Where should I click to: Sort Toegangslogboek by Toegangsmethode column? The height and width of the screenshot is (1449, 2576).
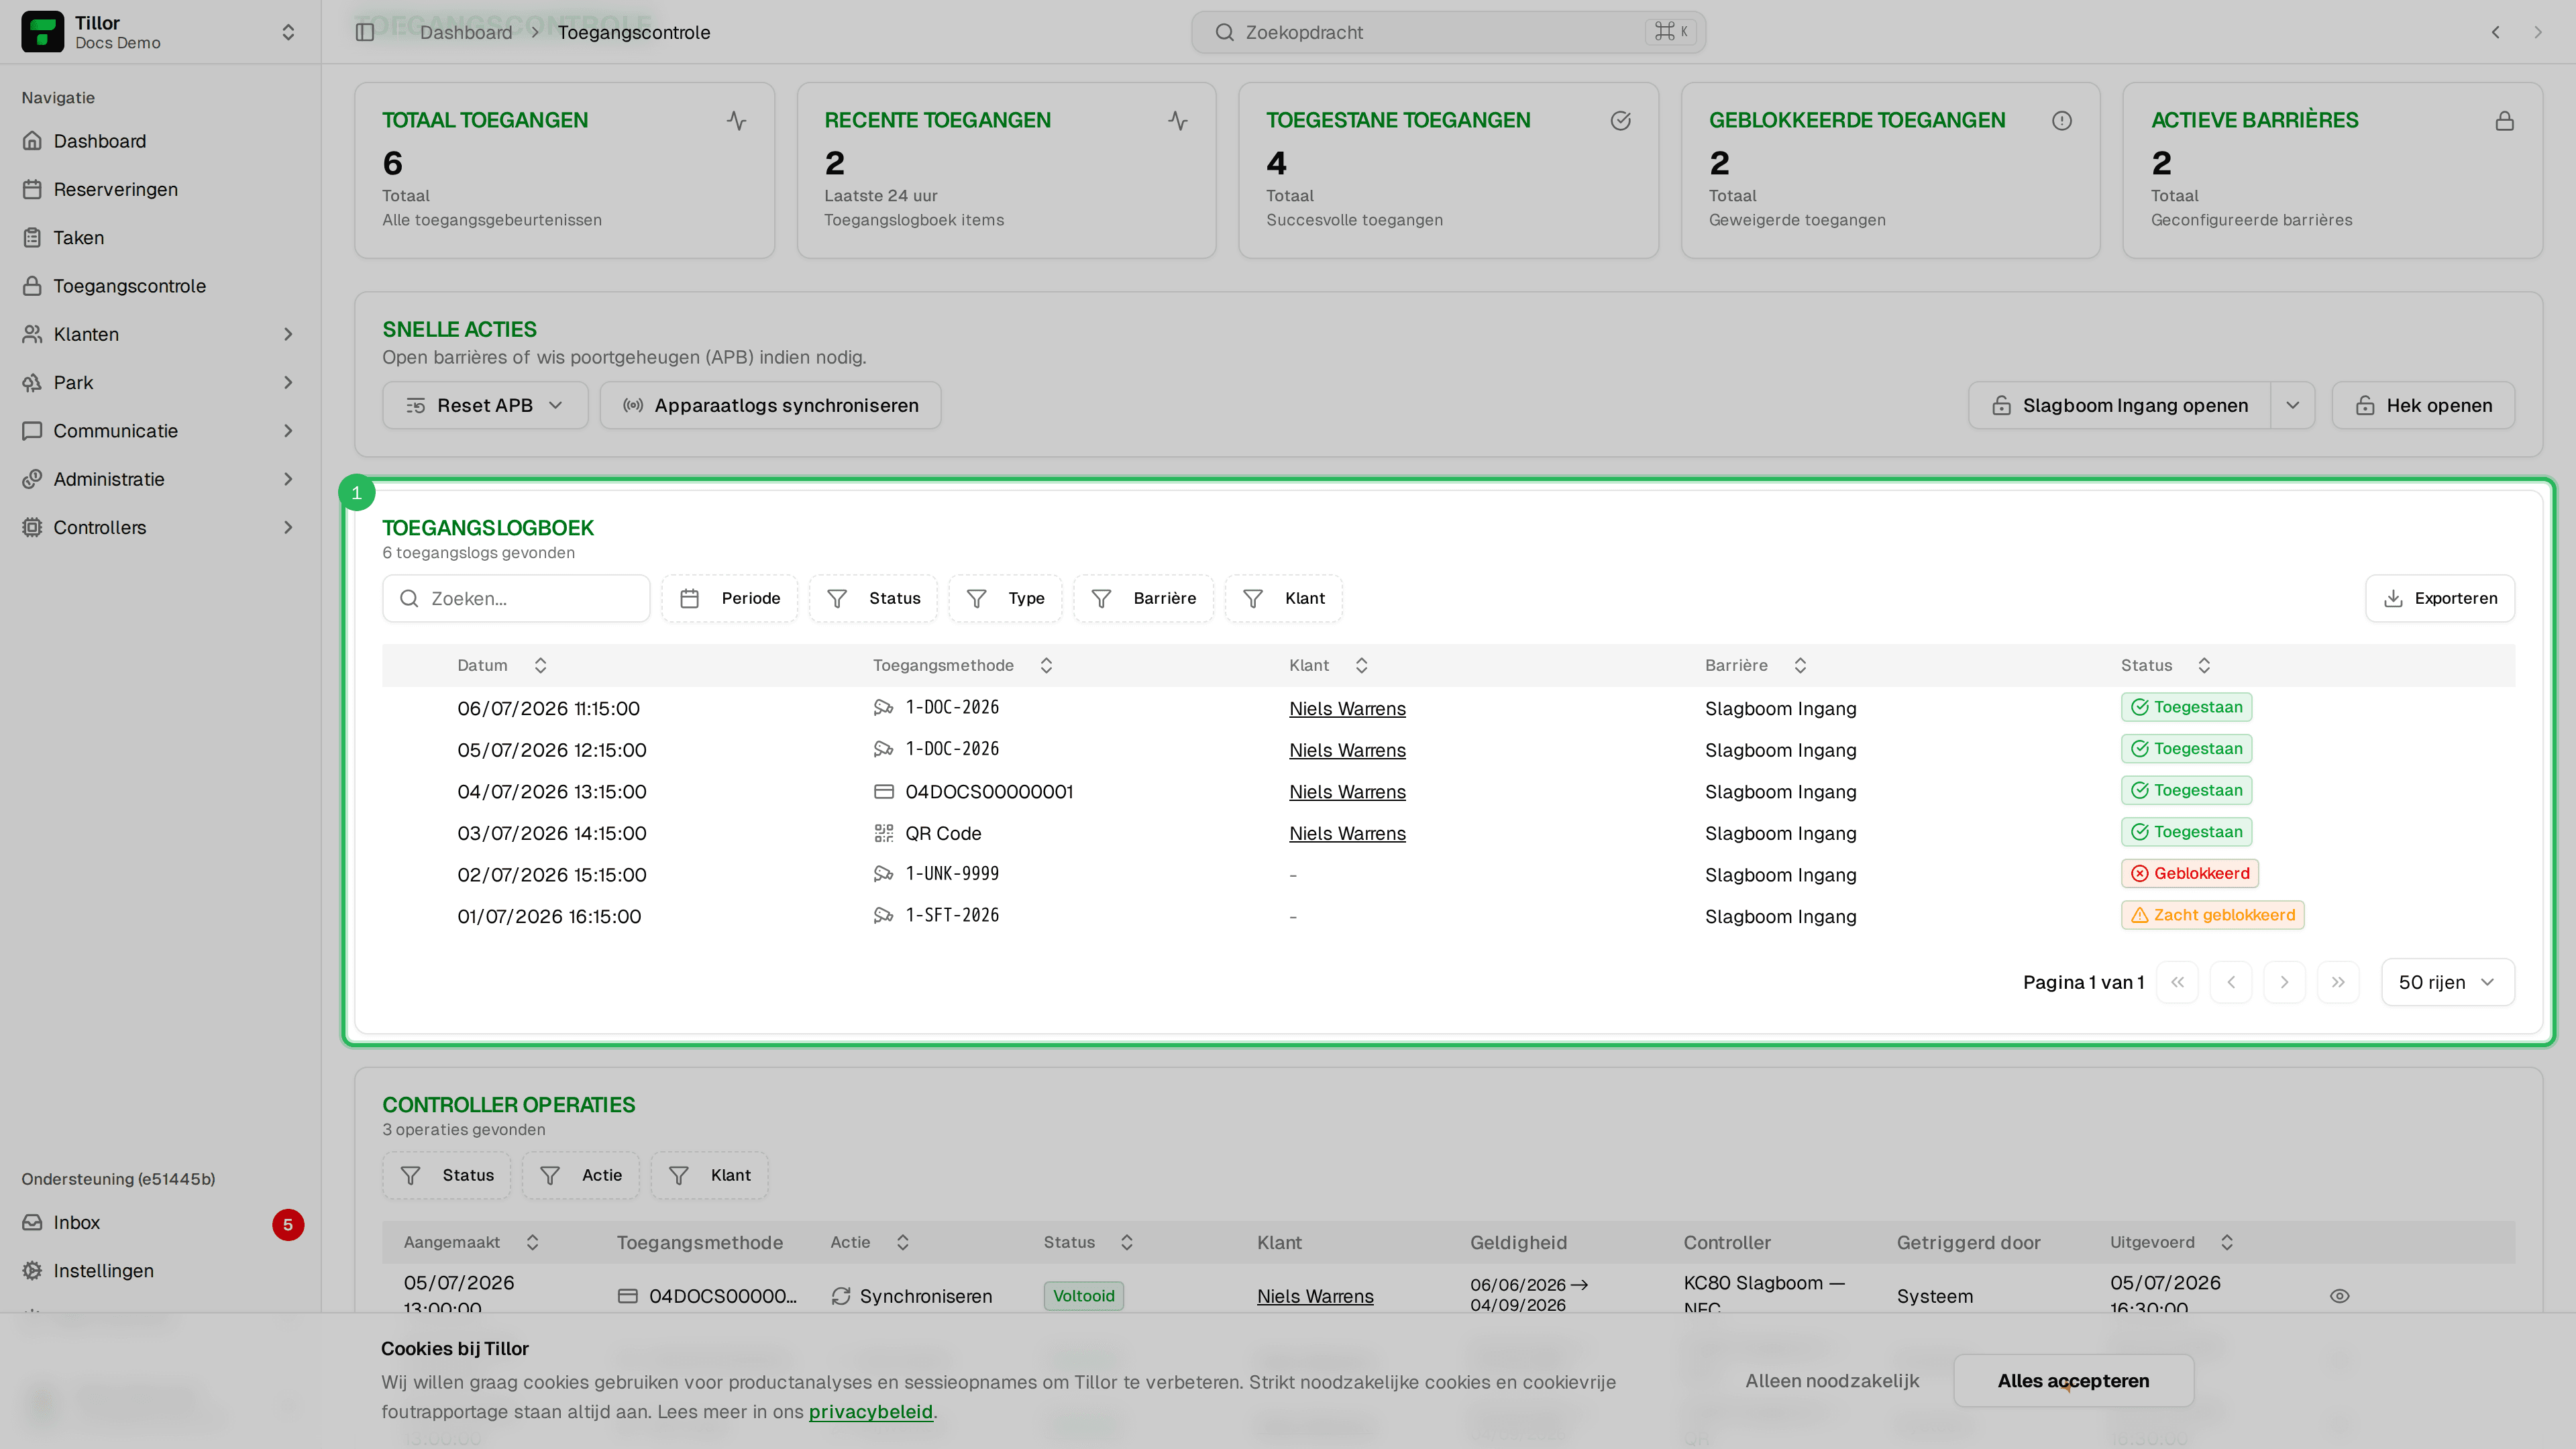pyautogui.click(x=963, y=665)
